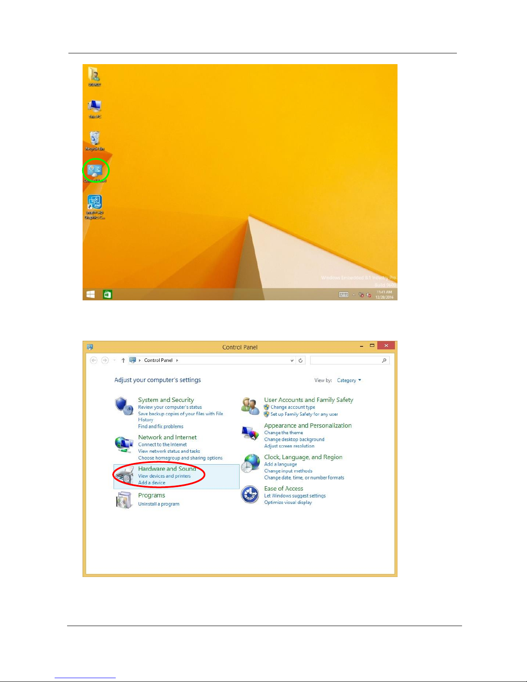This screenshot has width=527, height=682.
Task: Open Clock, Language, and Region heading
Action: click(x=303, y=457)
